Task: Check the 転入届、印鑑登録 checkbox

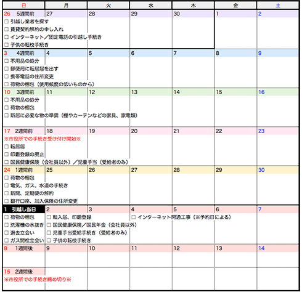Action: pyautogui.click(x=49, y=217)
